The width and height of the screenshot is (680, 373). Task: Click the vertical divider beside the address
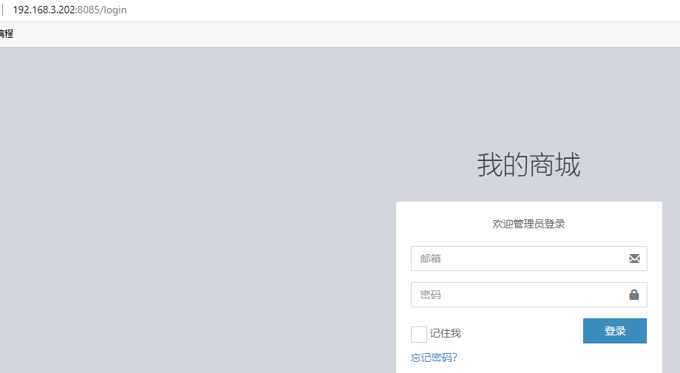click(3, 10)
